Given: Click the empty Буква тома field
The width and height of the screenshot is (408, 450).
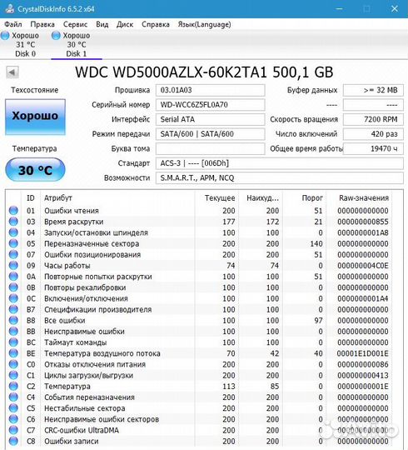Looking at the screenshot, I should [210, 148].
